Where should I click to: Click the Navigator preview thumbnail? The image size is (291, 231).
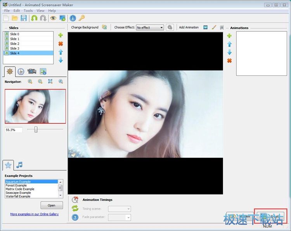click(35, 106)
